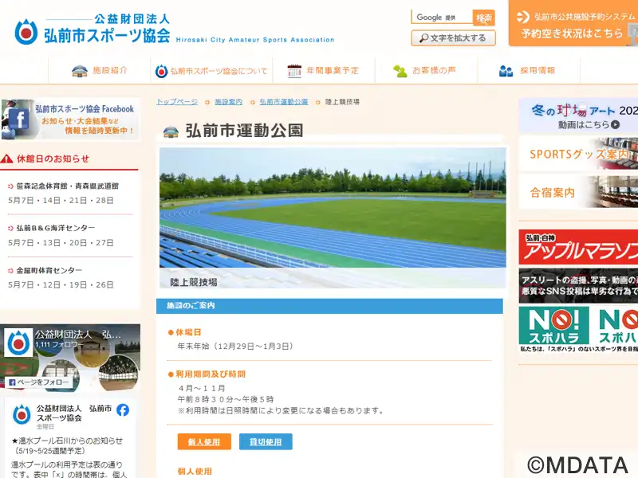638x478 pixels.
Task: Select the 利用期間及び時間 heading text
Action: tap(211, 374)
